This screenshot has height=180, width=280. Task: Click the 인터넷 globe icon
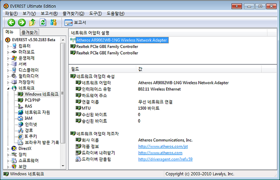coord(21,124)
